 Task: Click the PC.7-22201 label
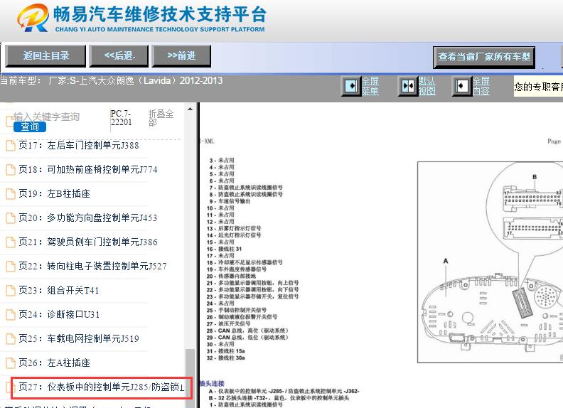click(121, 118)
